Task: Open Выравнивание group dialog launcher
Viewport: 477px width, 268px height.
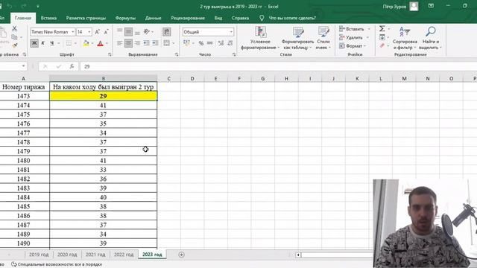Action: click(177, 54)
